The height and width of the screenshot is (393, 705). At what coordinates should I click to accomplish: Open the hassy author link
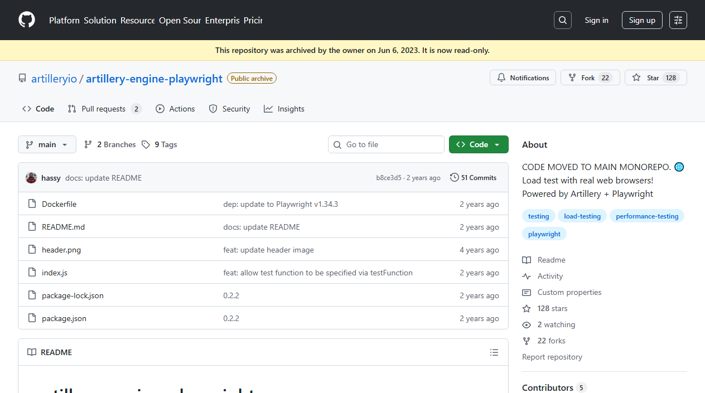[x=51, y=178]
